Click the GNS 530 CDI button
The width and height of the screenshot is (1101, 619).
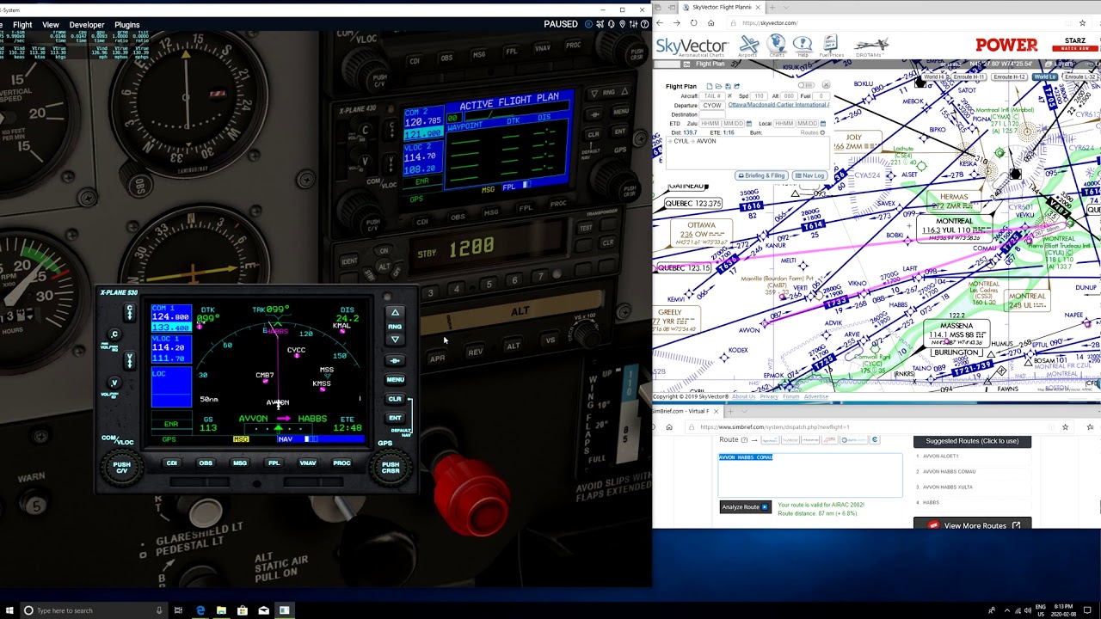click(x=172, y=463)
